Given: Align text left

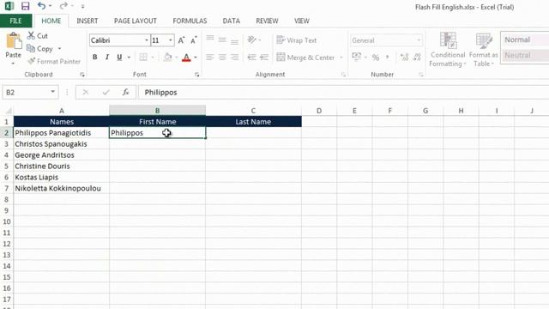Looking at the screenshot, I should click(210, 58).
